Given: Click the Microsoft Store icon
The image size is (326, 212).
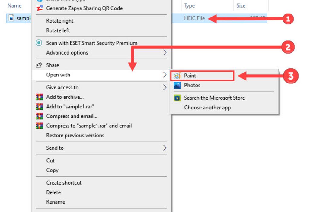Looking at the screenshot, I should [x=177, y=98].
